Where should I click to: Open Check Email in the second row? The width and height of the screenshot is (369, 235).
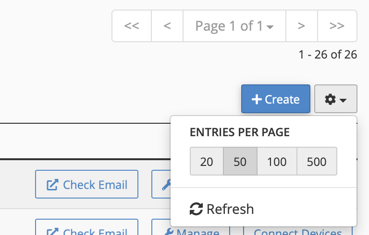point(86,230)
